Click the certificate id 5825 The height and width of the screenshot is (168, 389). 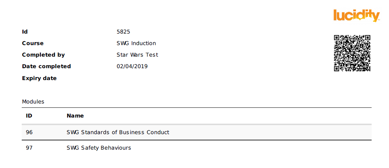pyautogui.click(x=123, y=32)
